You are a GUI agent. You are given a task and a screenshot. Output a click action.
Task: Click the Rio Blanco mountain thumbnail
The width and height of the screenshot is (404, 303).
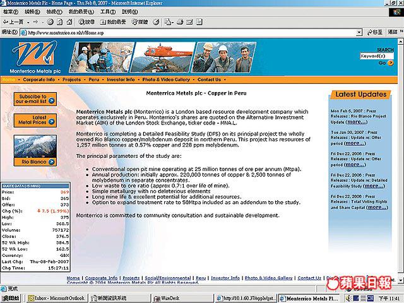[x=35, y=146]
